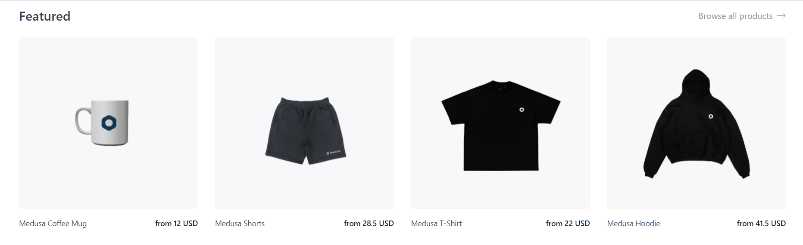Click the white circle logo on the hoodie
Viewport: 803px width, 245px height.
pyautogui.click(x=711, y=116)
